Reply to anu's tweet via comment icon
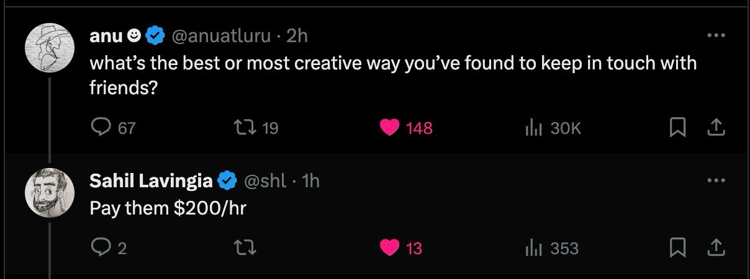750x279 pixels. (101, 128)
